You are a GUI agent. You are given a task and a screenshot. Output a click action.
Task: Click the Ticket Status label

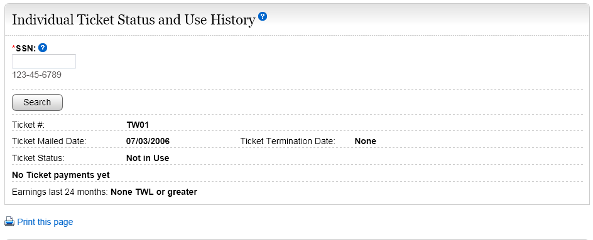[x=38, y=158]
